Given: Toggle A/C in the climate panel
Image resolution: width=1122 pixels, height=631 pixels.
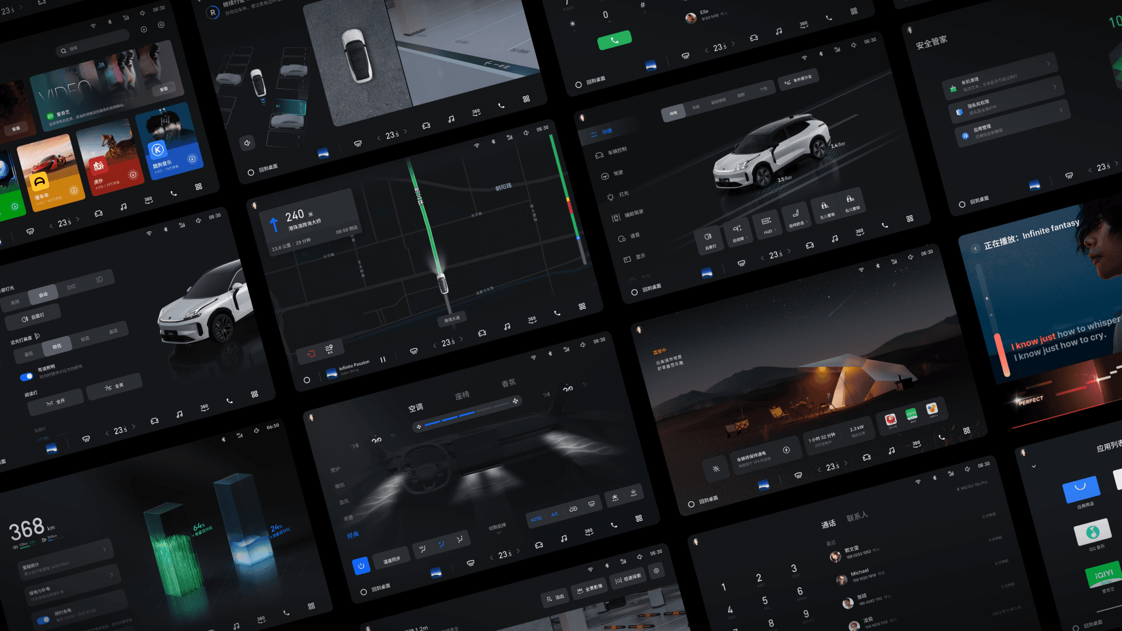Looking at the screenshot, I should click(x=554, y=515).
